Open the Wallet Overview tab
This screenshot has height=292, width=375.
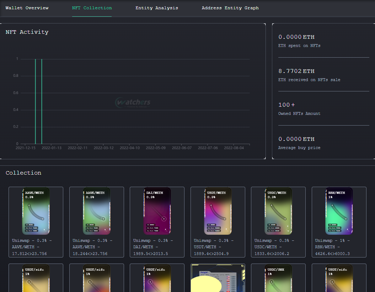pos(27,8)
